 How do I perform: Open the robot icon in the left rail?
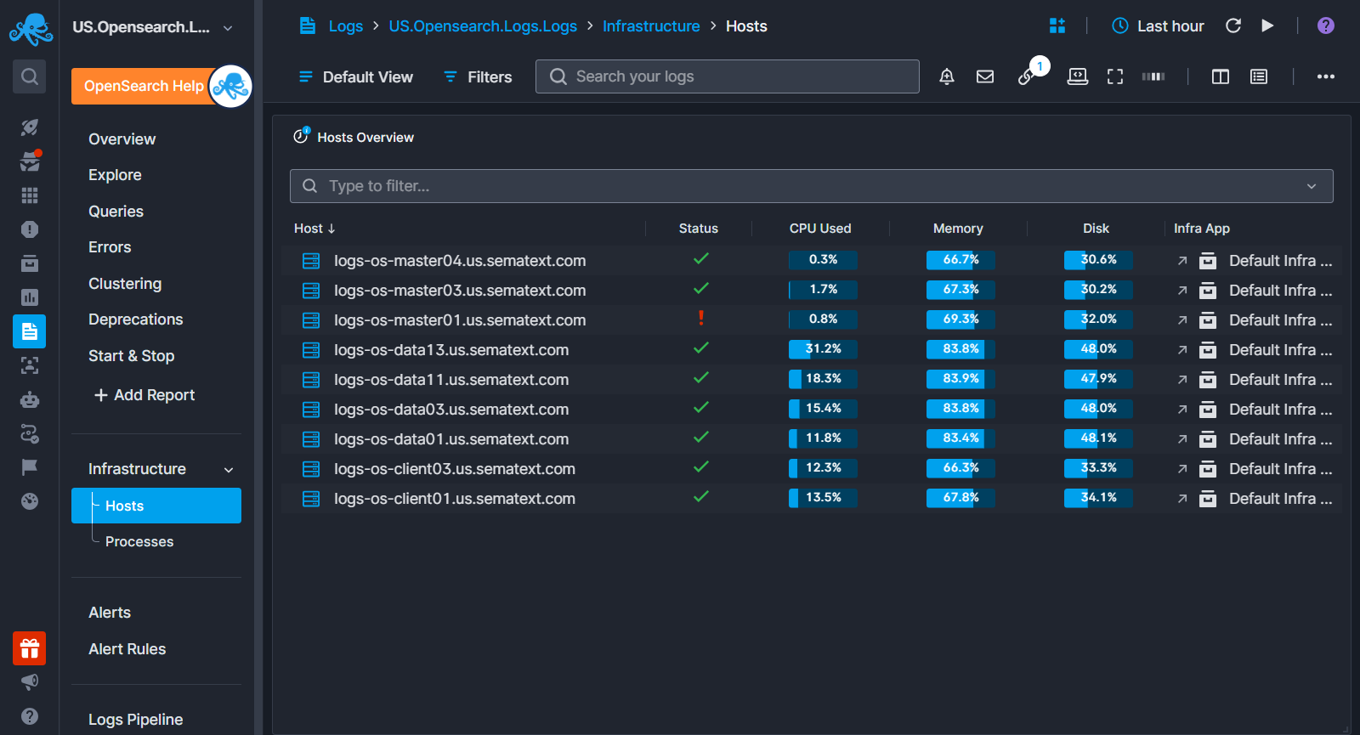pos(30,399)
